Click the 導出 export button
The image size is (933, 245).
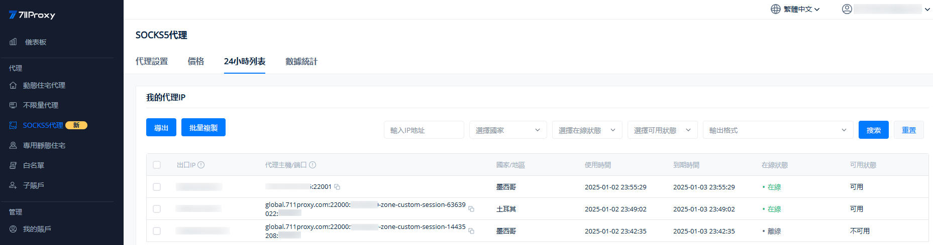point(161,128)
